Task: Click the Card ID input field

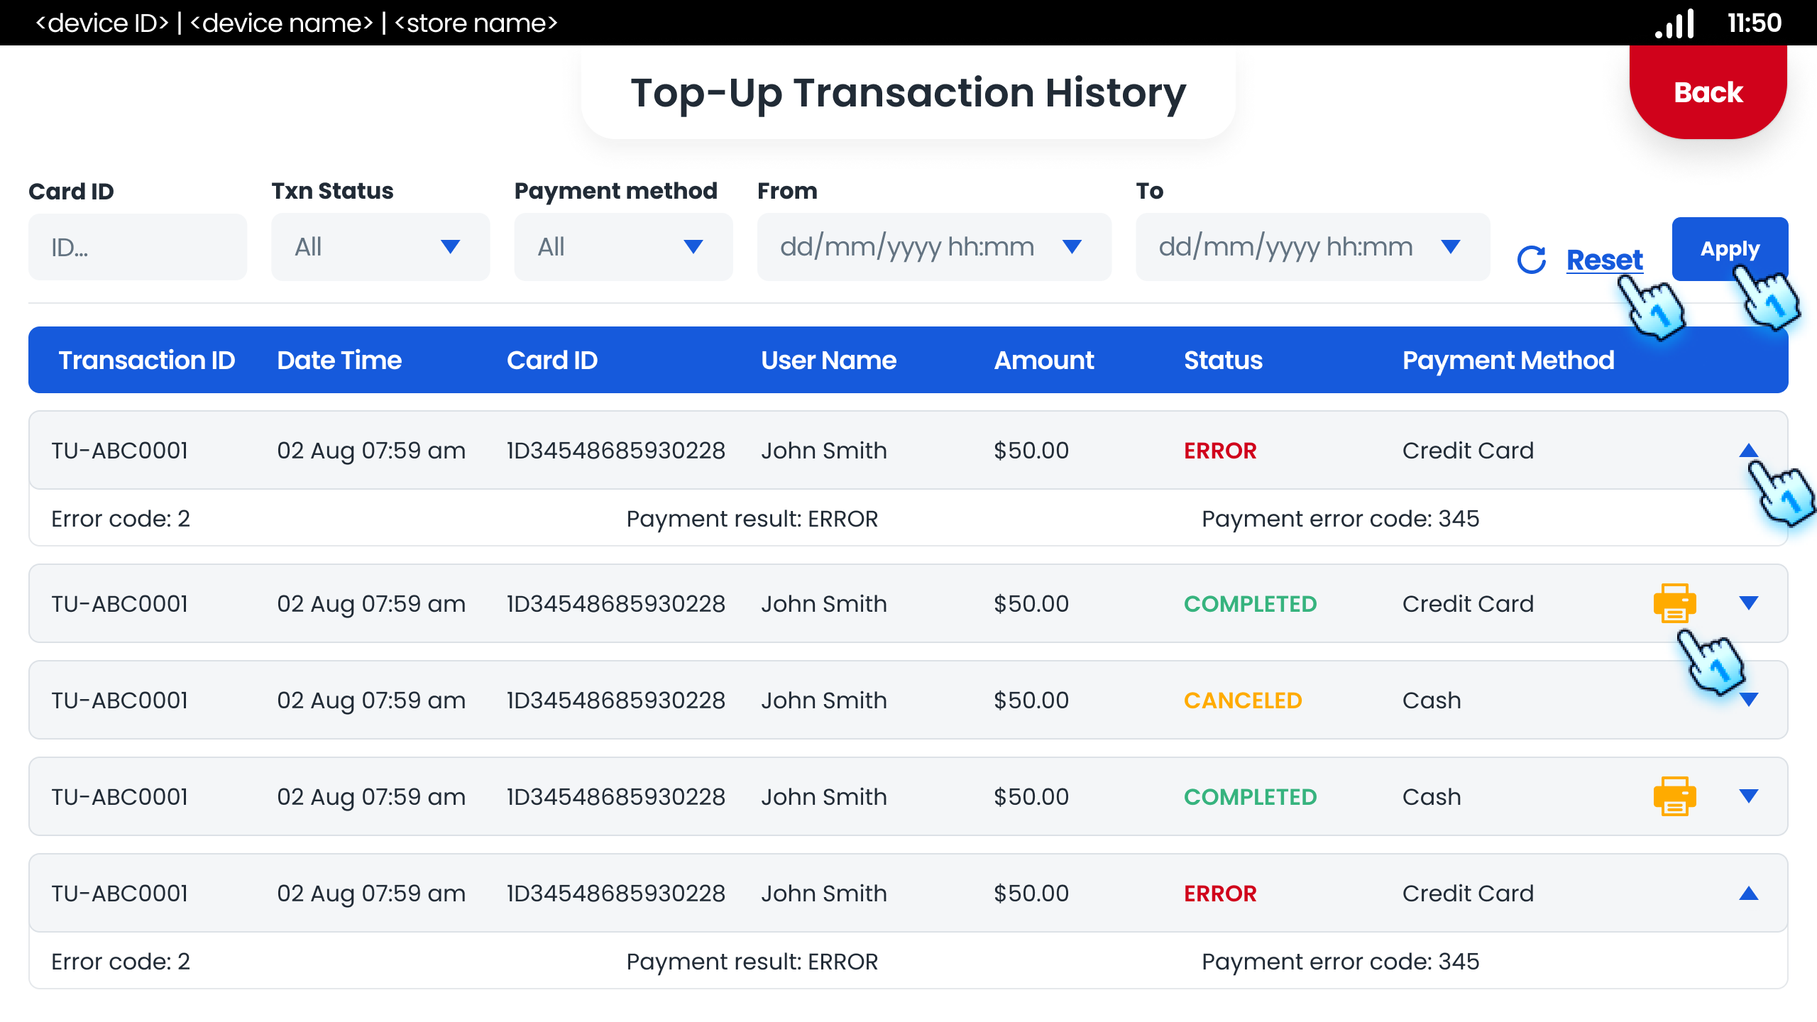Action: point(137,247)
